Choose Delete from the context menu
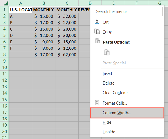Image resolution: width=168 pixels, height=139 pixels. tap(108, 83)
